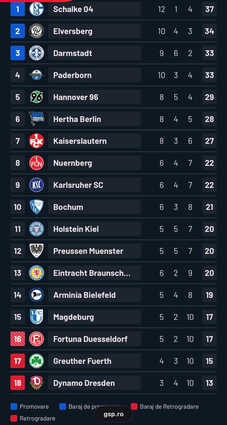Click the Dynamo Dresden crest
Viewport: 227px width, 425px height.
point(37,383)
